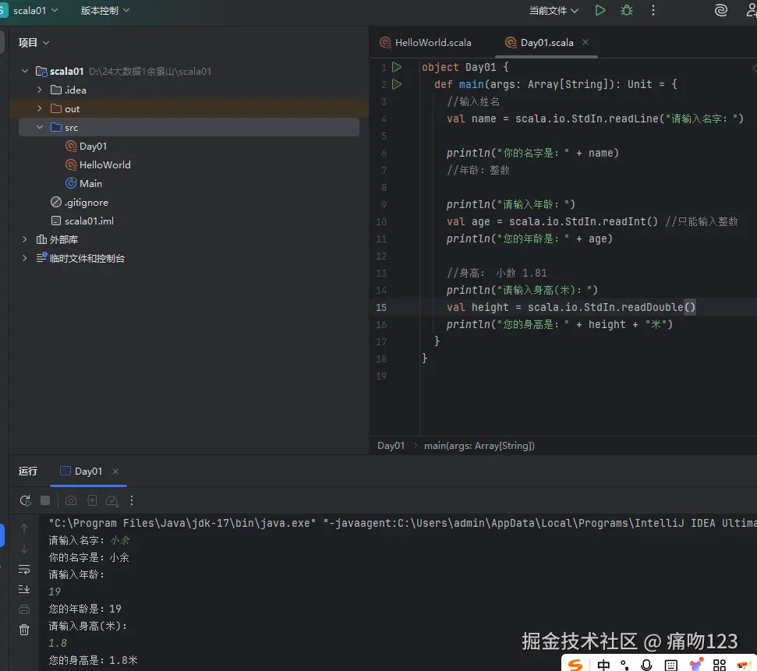Clear console output with the trash icon
Viewport: 757px width, 671px height.
[x=24, y=630]
